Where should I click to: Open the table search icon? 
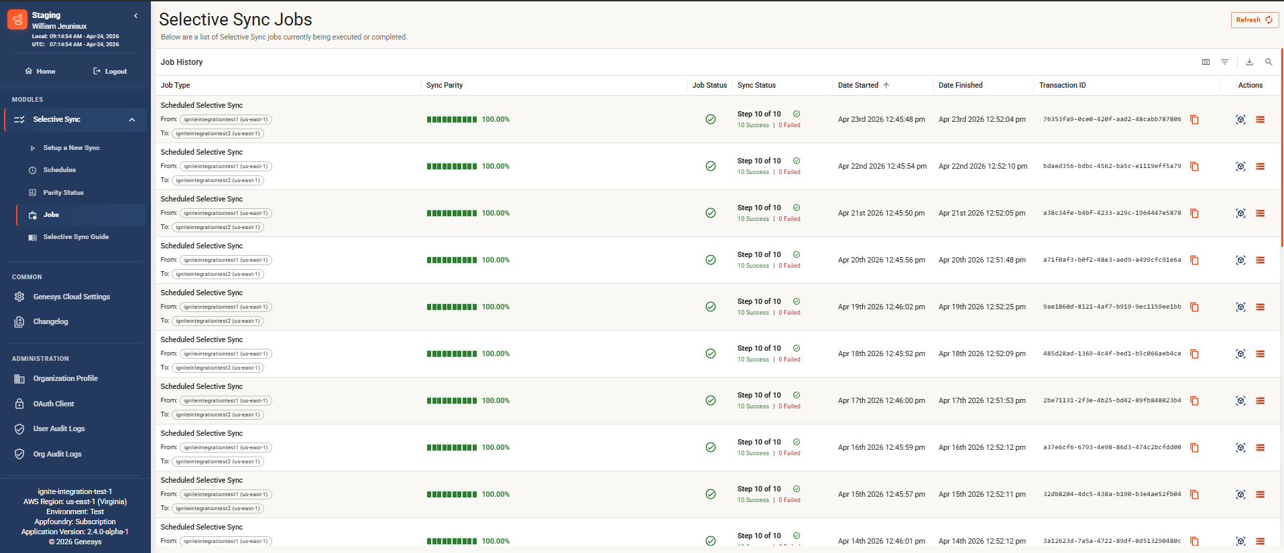pos(1269,62)
